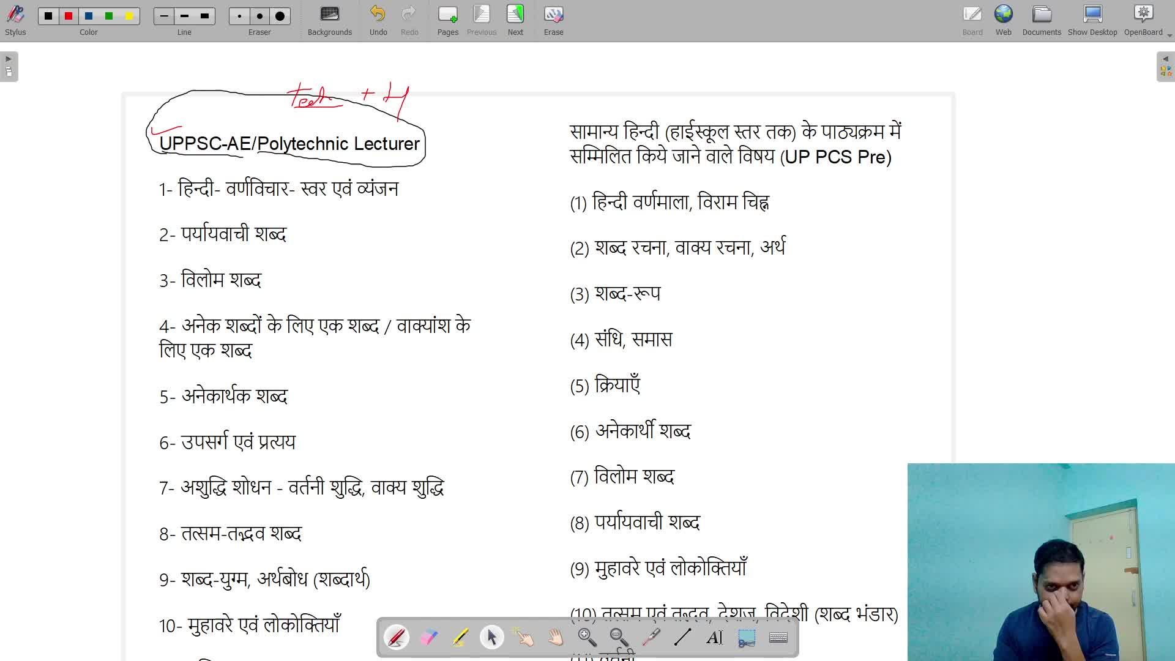Click the text '(4) संधि, समास'
Viewport: 1175px width, 661px height.
(621, 340)
